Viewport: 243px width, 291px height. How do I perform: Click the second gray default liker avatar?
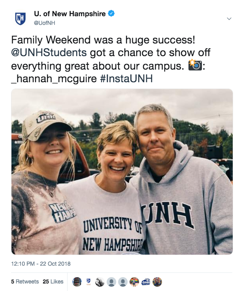click(x=123, y=282)
